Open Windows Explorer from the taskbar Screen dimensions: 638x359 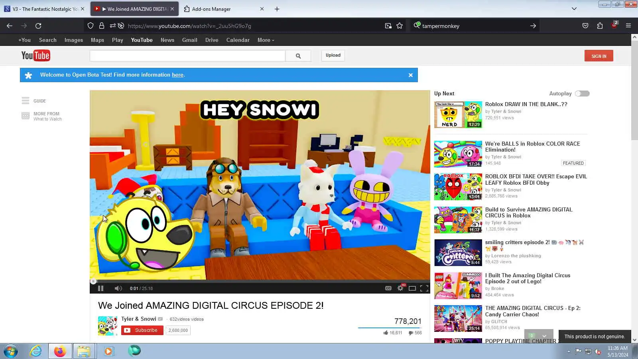84,351
